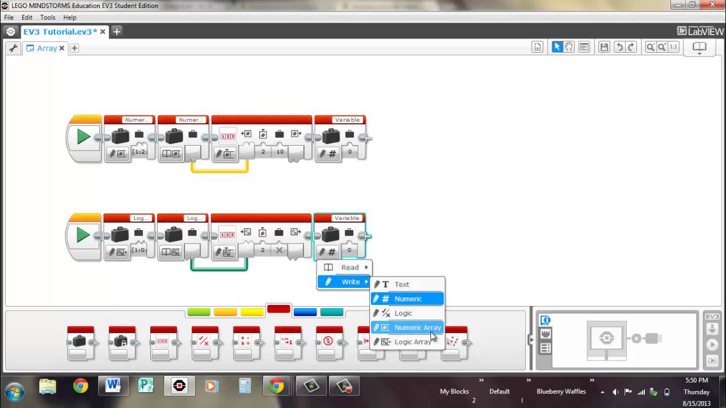This screenshot has height=408, width=726.
Task: Zoom out on the canvas
Action: (x=651, y=47)
